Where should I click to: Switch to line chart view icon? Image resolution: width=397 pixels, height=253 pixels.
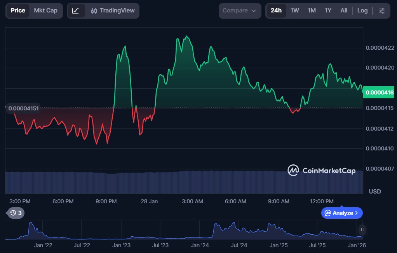pyautogui.click(x=76, y=11)
